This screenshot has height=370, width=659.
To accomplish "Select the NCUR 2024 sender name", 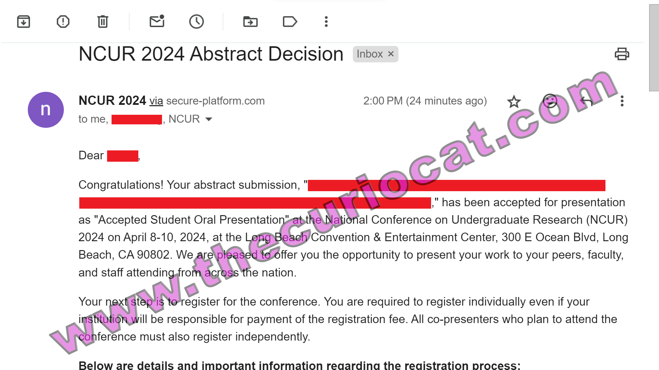I will [112, 101].
